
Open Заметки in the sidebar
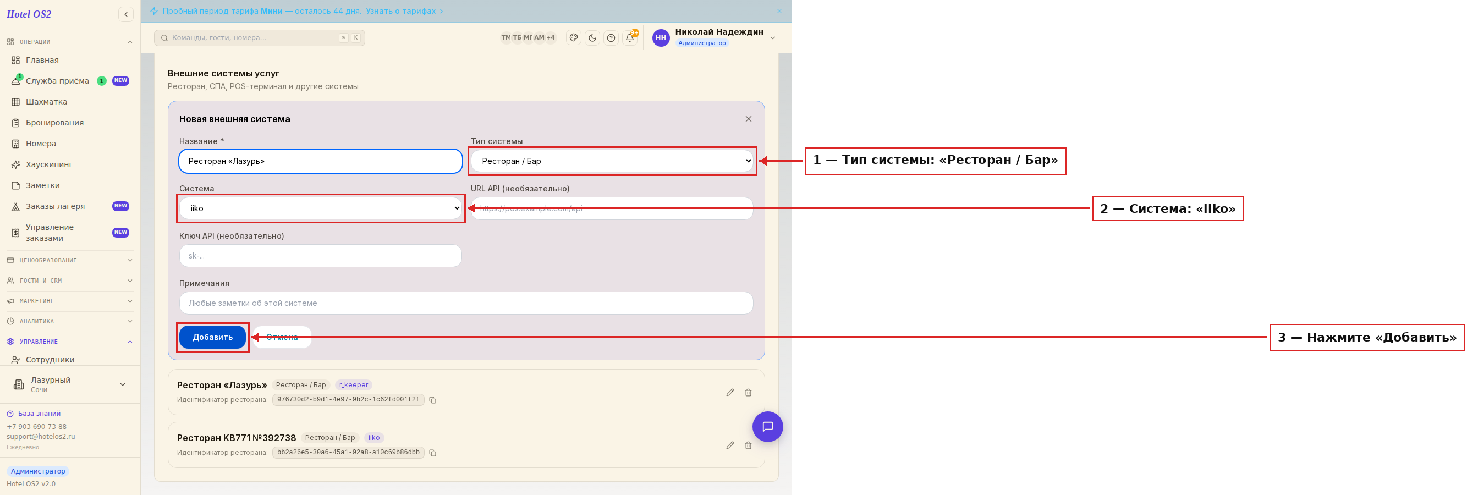pos(70,186)
